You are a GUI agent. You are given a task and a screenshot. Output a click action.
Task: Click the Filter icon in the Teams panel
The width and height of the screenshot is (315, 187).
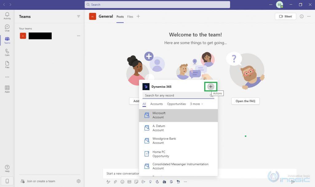click(x=78, y=17)
